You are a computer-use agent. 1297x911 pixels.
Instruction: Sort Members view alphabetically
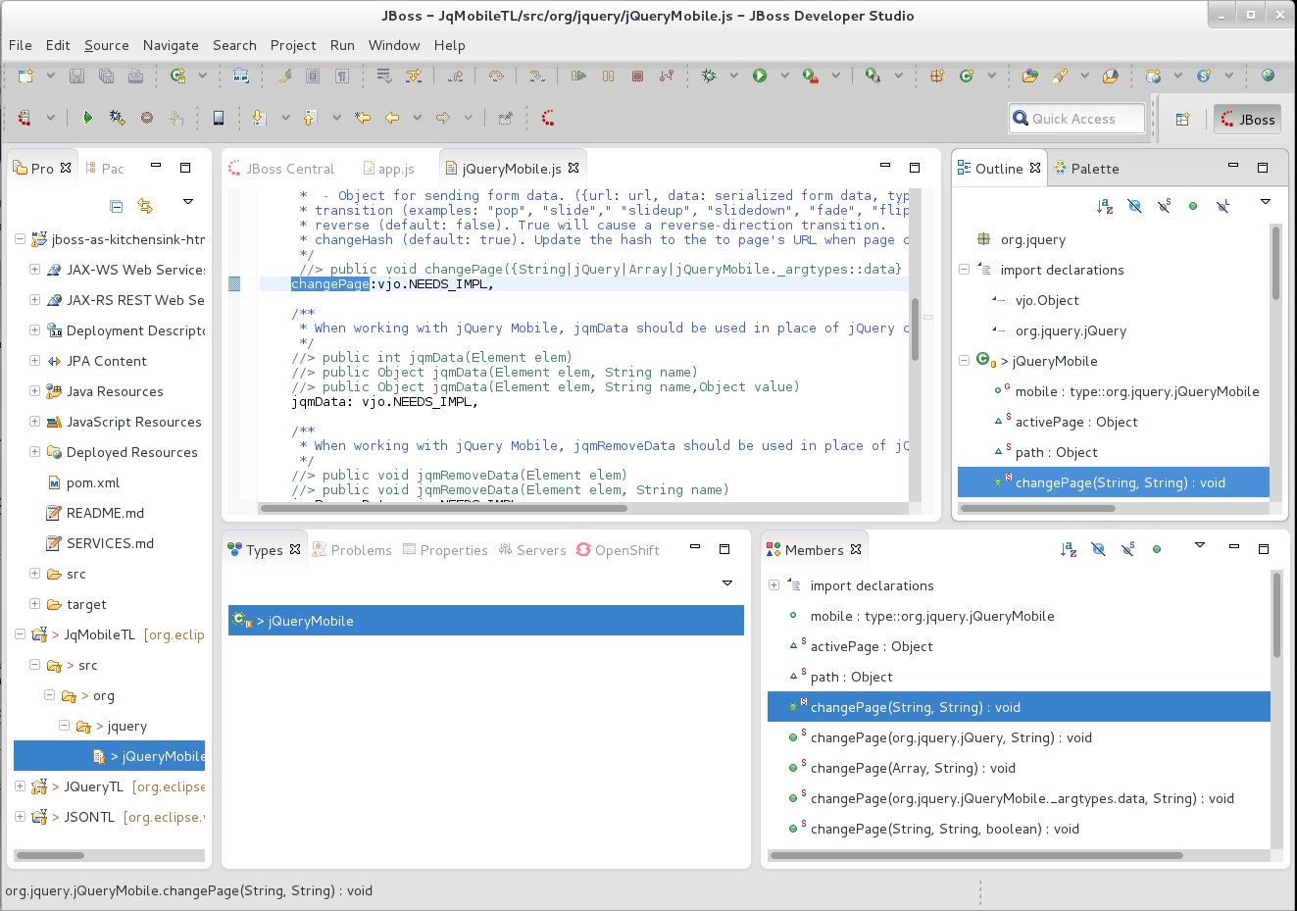(1069, 549)
